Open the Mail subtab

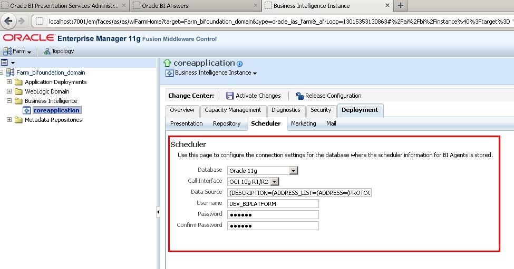point(331,123)
